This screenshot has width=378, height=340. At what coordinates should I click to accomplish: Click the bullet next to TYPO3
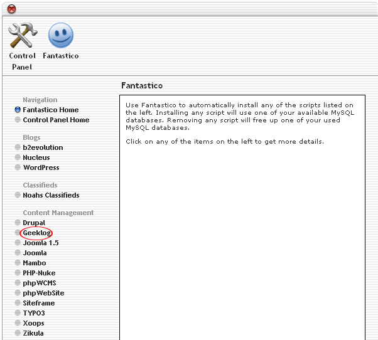coord(18,313)
